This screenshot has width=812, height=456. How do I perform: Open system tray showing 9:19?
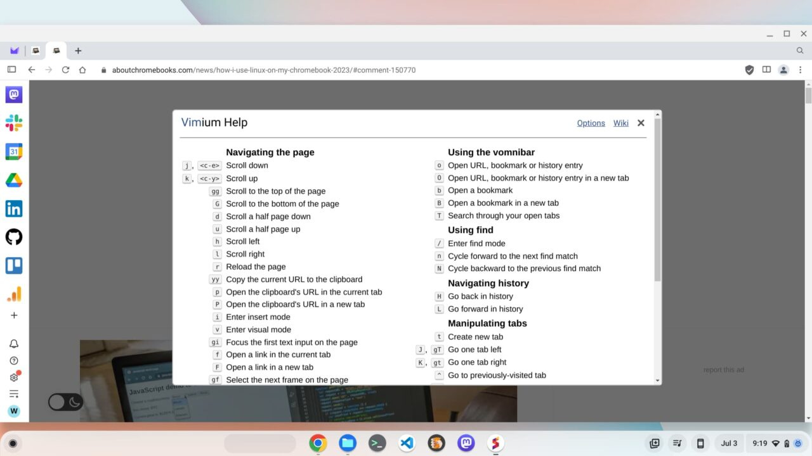click(776, 443)
